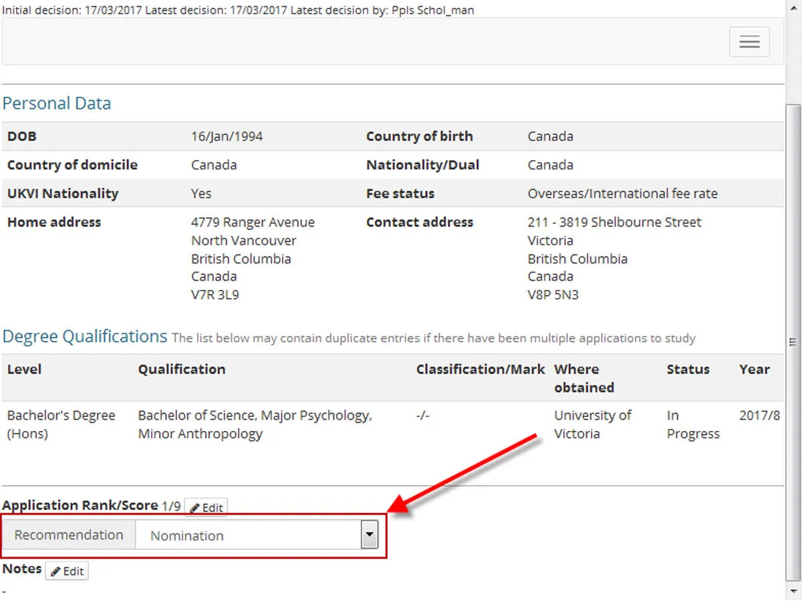Click the Edit button below Notes

66,571
